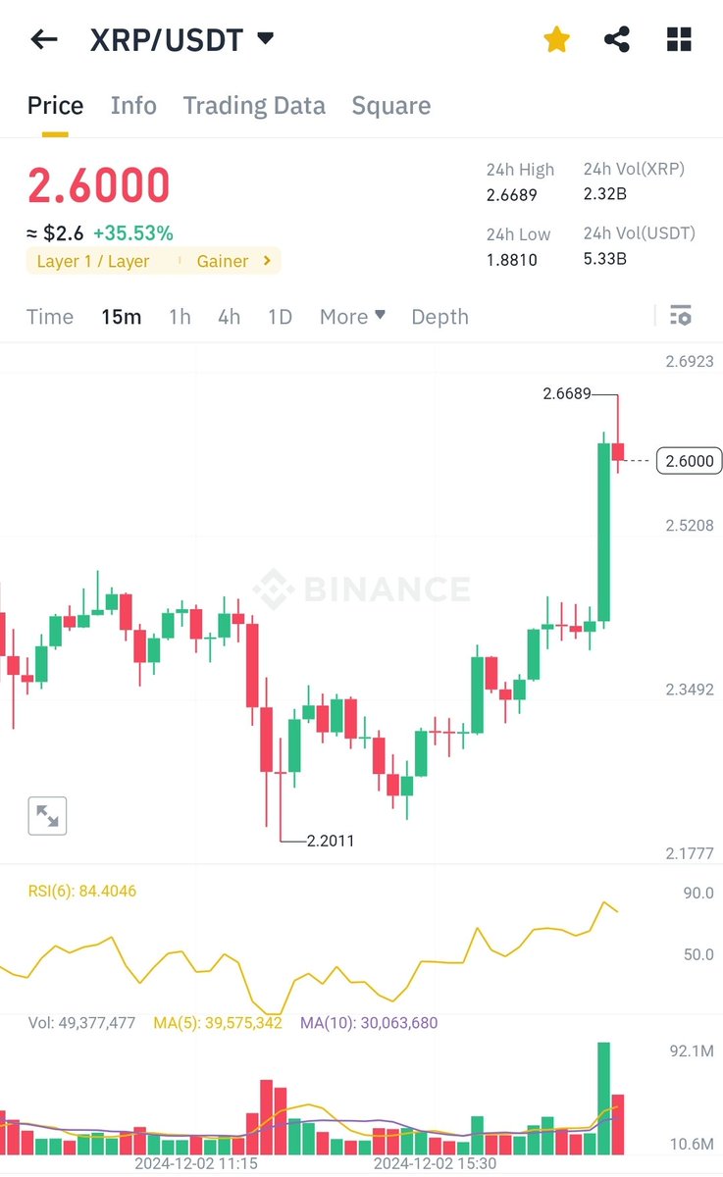Open the grid layout icon
Image resolution: width=723 pixels, height=1177 pixels.
tap(679, 40)
